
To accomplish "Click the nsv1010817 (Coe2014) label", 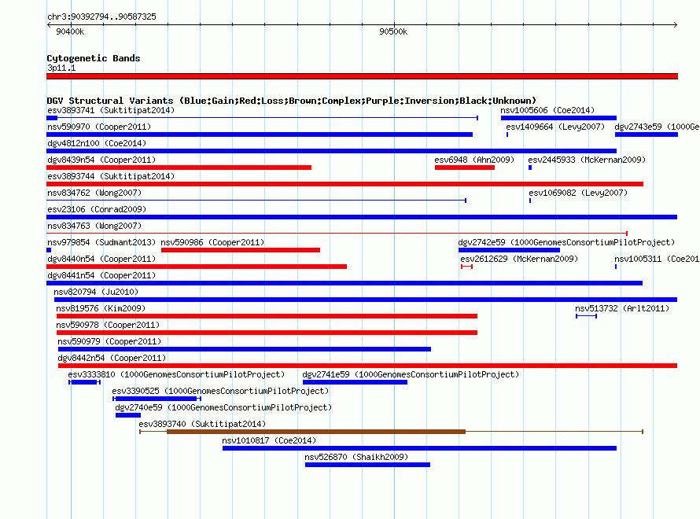I will pyautogui.click(x=269, y=440).
